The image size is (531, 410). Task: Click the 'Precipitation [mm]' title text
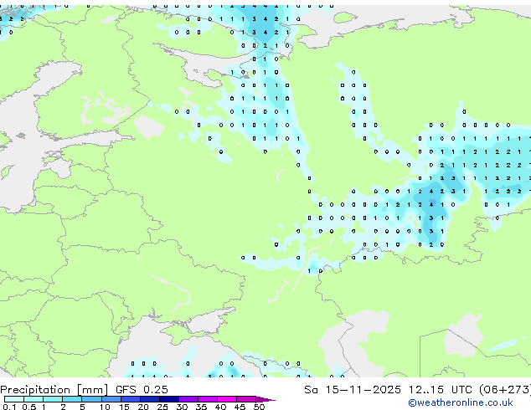pyautogui.click(x=54, y=390)
